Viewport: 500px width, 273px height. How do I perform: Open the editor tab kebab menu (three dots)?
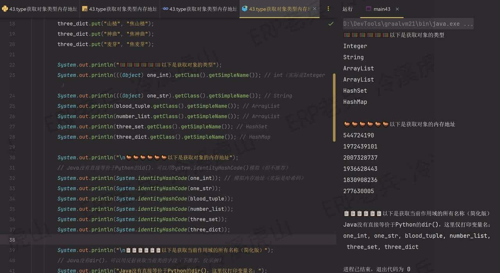click(x=329, y=9)
